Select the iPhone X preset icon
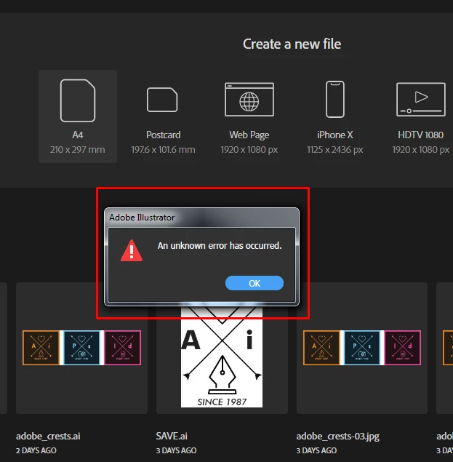This screenshot has width=453, height=462. pyautogui.click(x=335, y=99)
